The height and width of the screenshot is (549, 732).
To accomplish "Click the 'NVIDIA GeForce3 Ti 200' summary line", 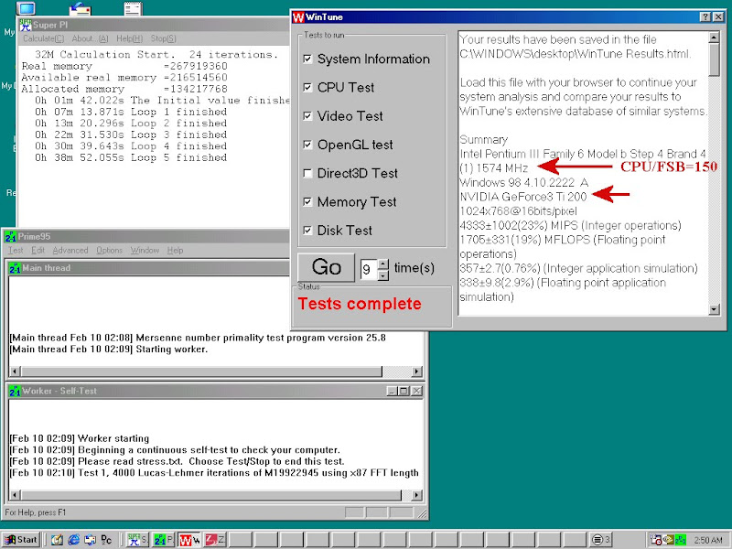I will (522, 197).
